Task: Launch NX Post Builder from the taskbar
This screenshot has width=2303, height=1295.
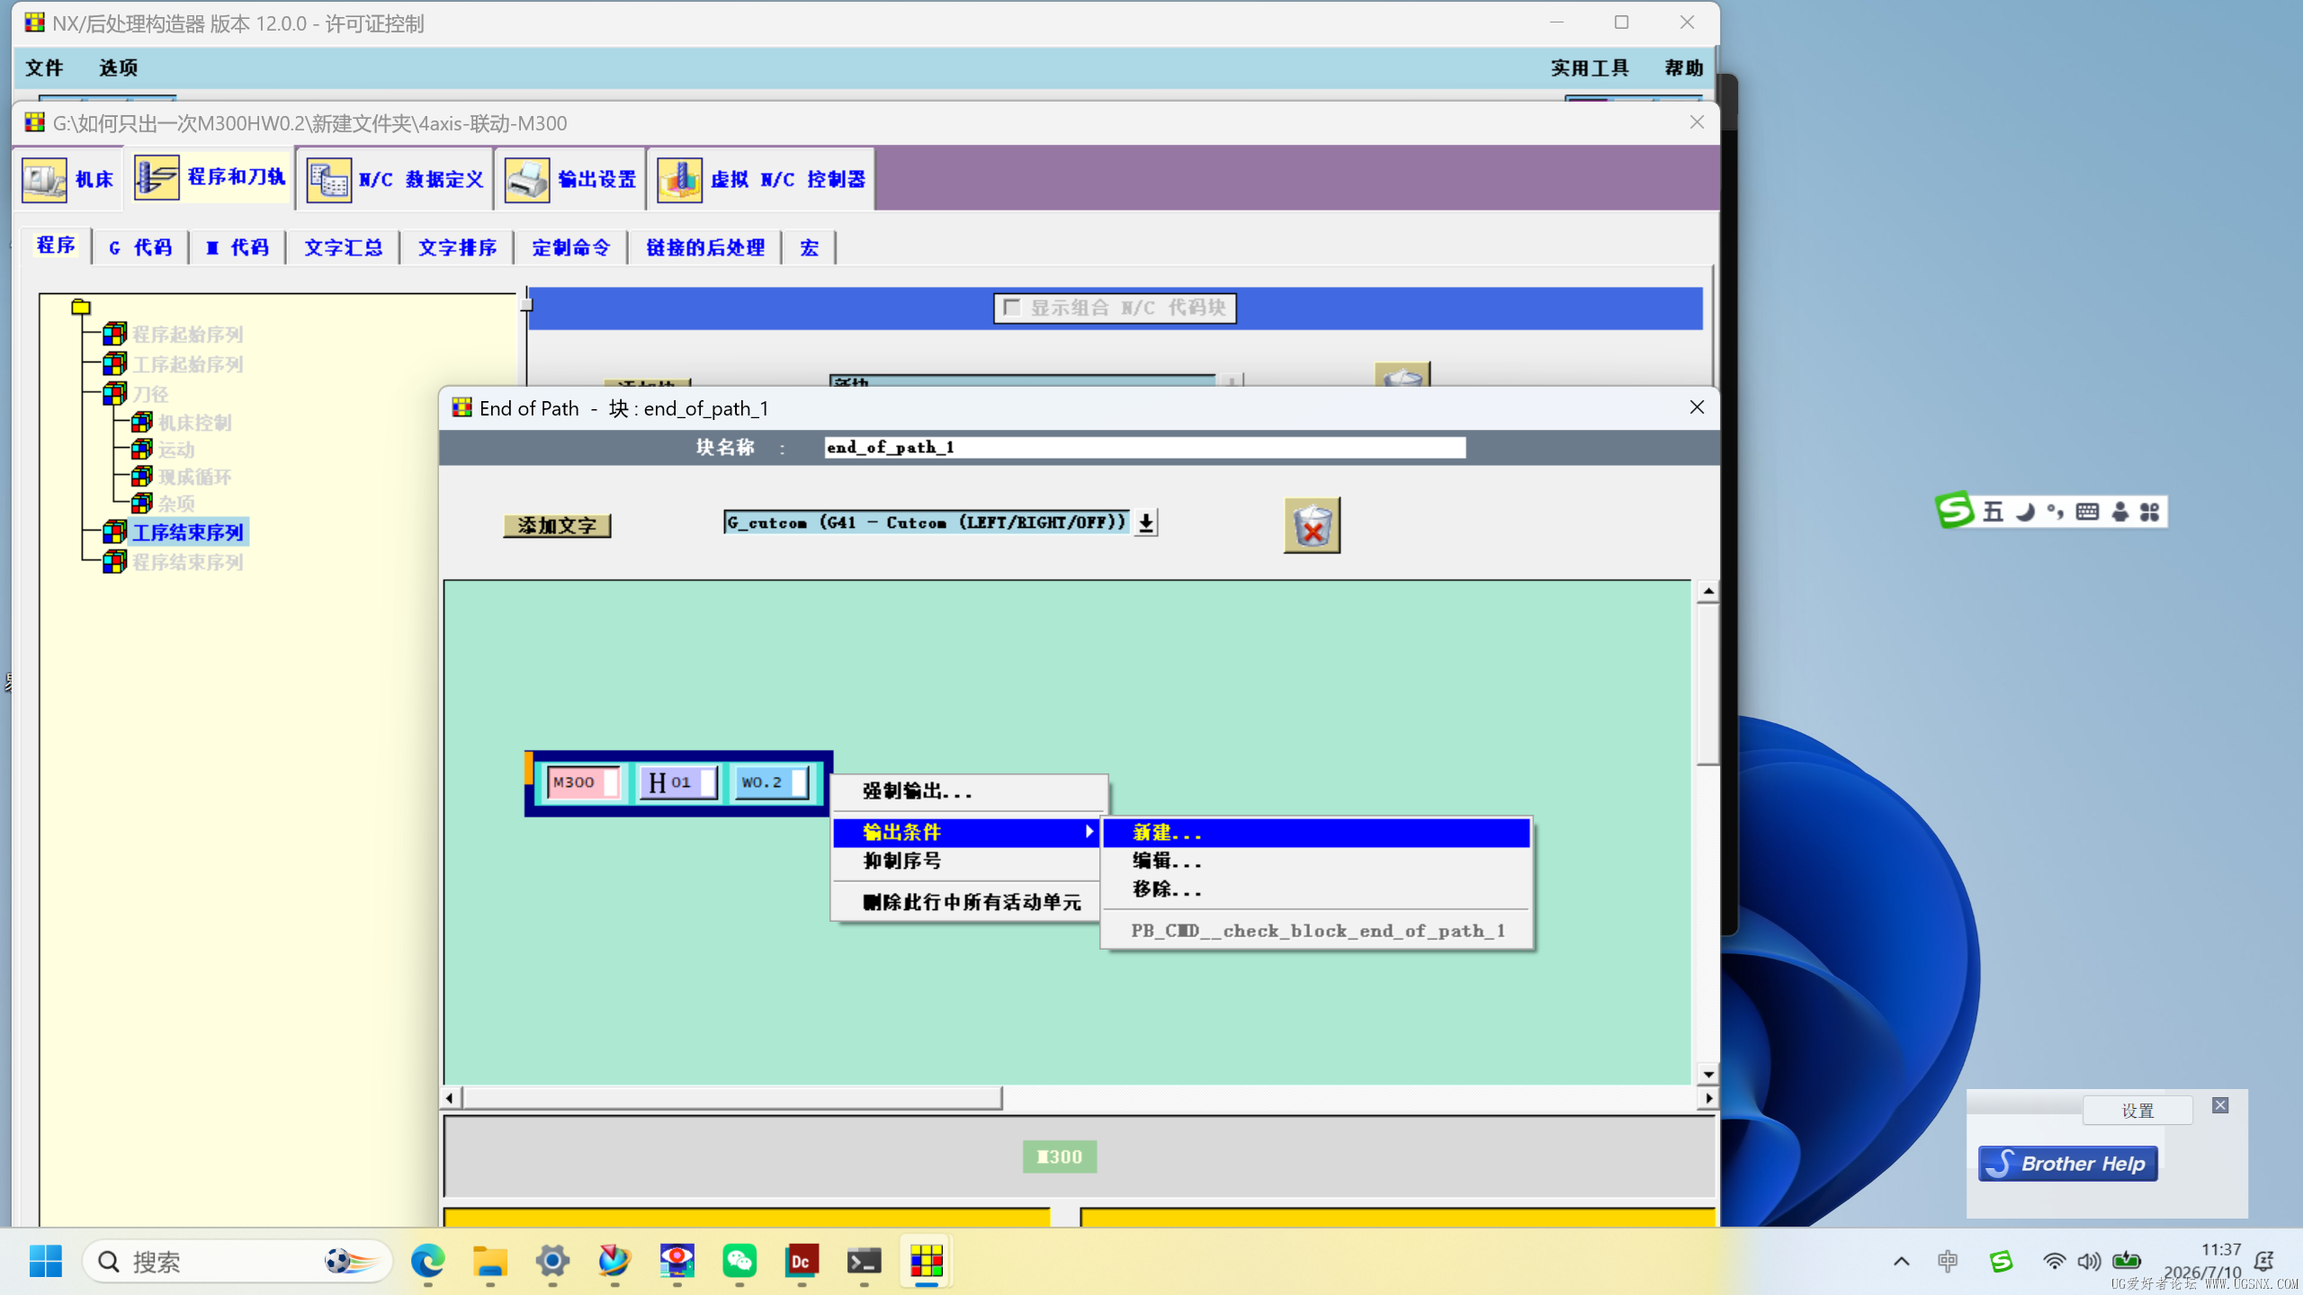Action: click(x=926, y=1261)
